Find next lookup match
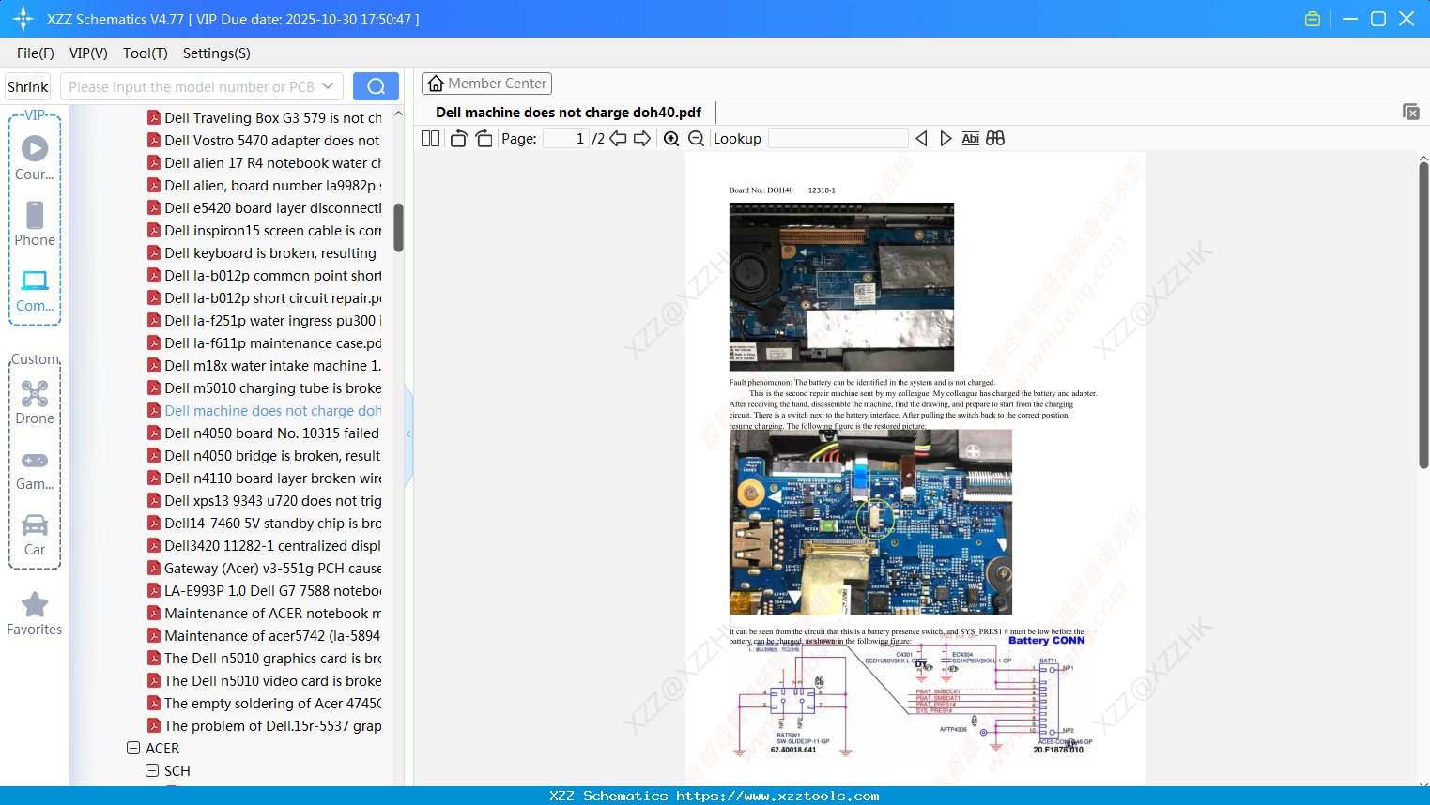Image resolution: width=1430 pixels, height=805 pixels. pyautogui.click(x=946, y=138)
